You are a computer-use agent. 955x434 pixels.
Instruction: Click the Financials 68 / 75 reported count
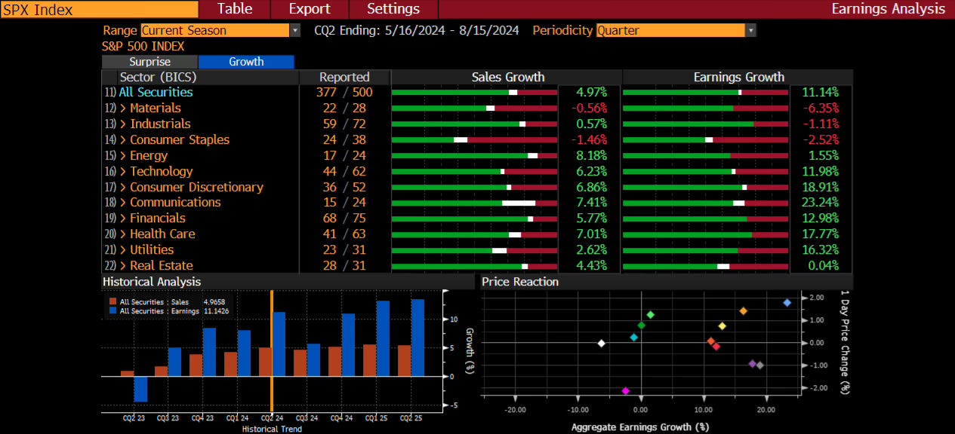(344, 218)
